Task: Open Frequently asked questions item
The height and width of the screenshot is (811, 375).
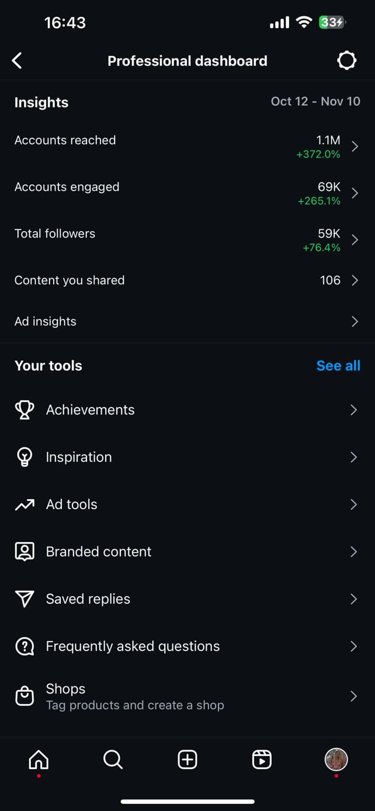Action: (187, 646)
